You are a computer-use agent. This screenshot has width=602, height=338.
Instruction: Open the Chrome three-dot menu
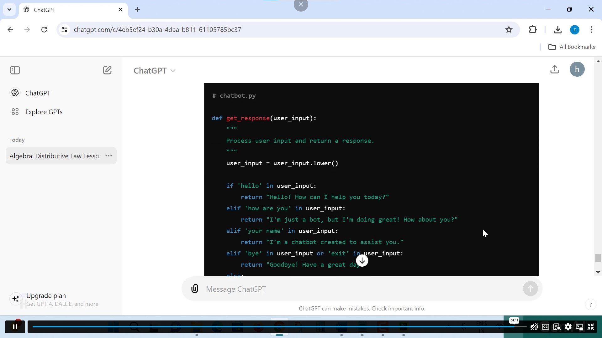tap(592, 29)
